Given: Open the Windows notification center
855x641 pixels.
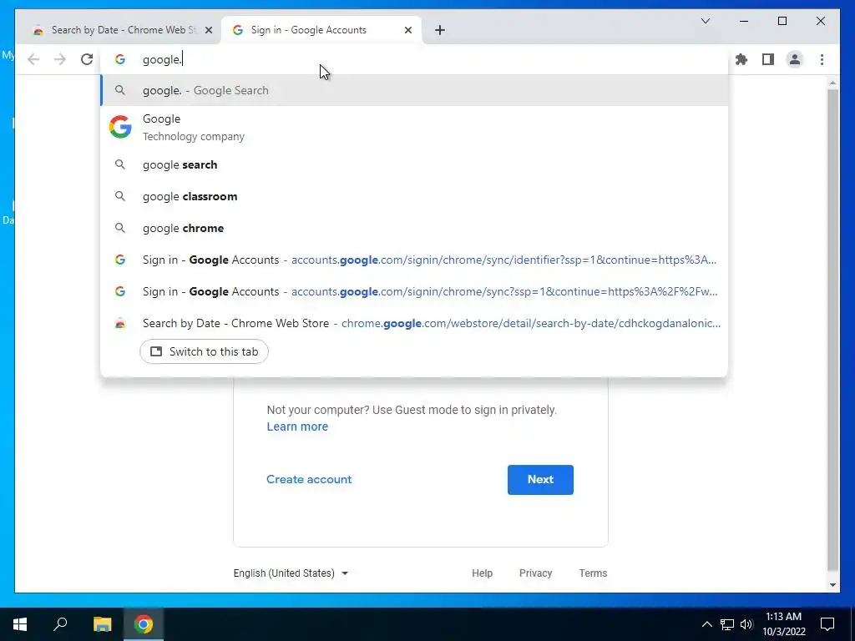Looking at the screenshot, I should (x=827, y=624).
